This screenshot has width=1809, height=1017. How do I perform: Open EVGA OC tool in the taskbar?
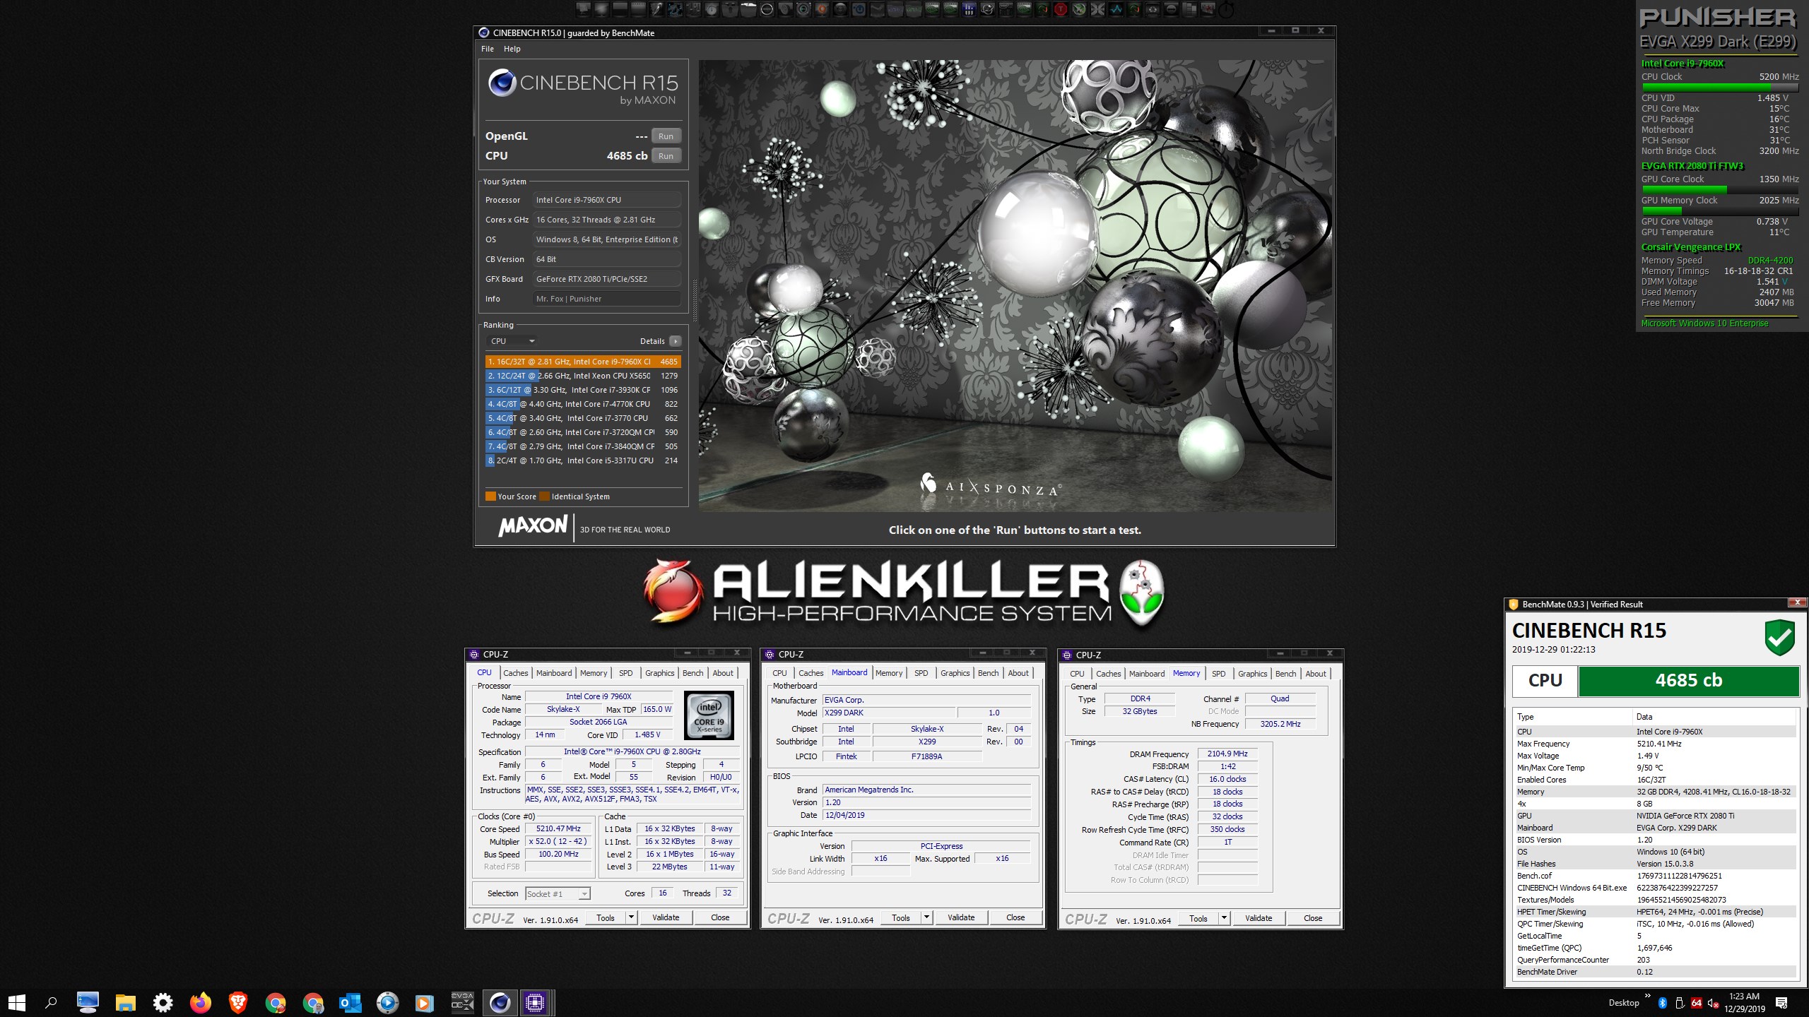click(462, 1002)
